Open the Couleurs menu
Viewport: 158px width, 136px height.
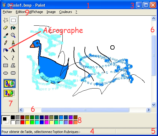point(65,12)
